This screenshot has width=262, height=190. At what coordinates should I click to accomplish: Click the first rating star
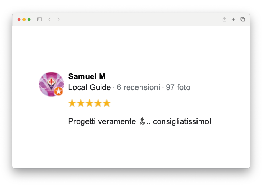(x=72, y=103)
